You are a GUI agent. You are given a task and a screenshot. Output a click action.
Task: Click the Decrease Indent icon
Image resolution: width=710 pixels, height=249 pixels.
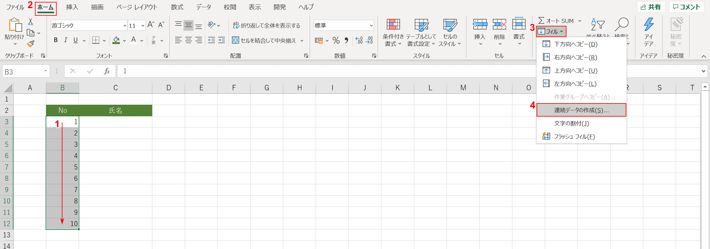tap(211, 40)
